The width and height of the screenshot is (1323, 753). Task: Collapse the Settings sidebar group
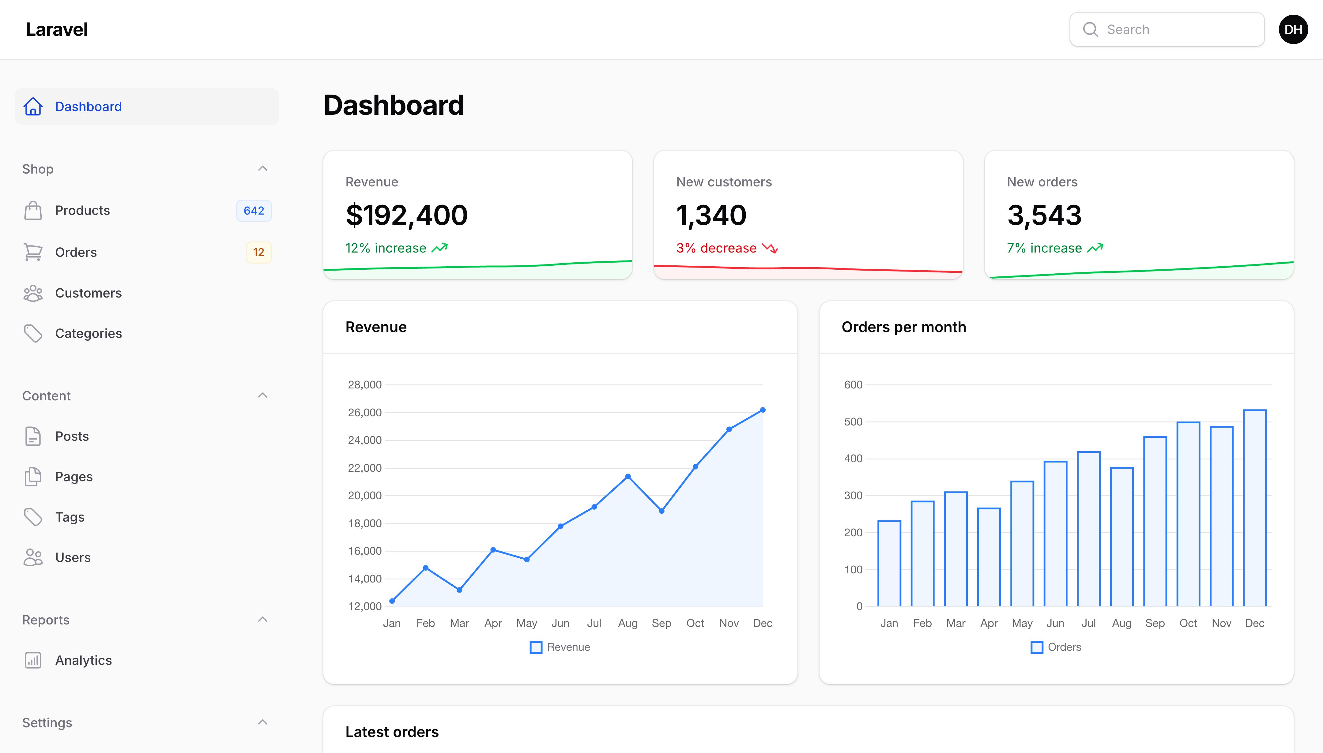point(263,722)
